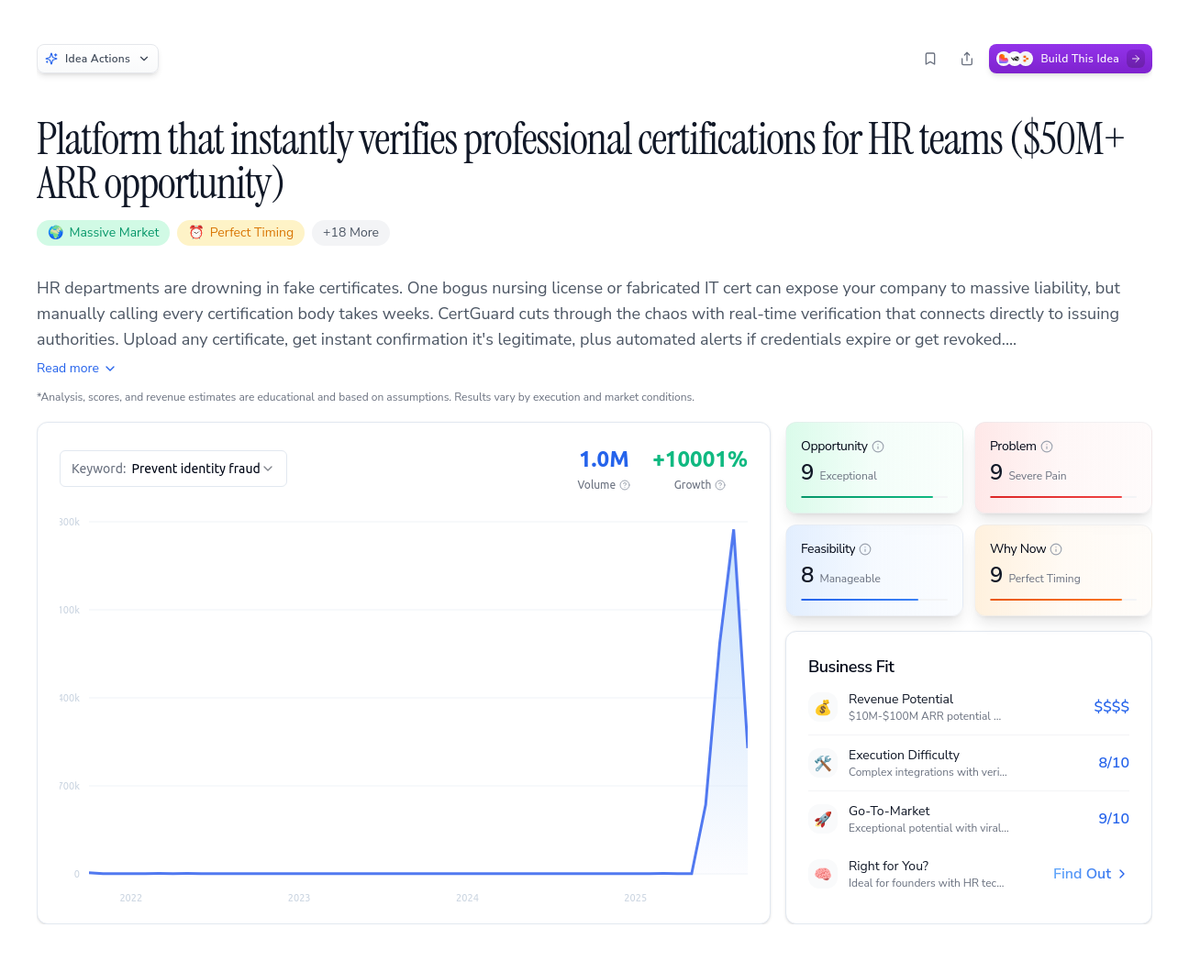The image size is (1189, 961).
Task: Open the Opportunity score info tooltip
Action: coord(878,446)
